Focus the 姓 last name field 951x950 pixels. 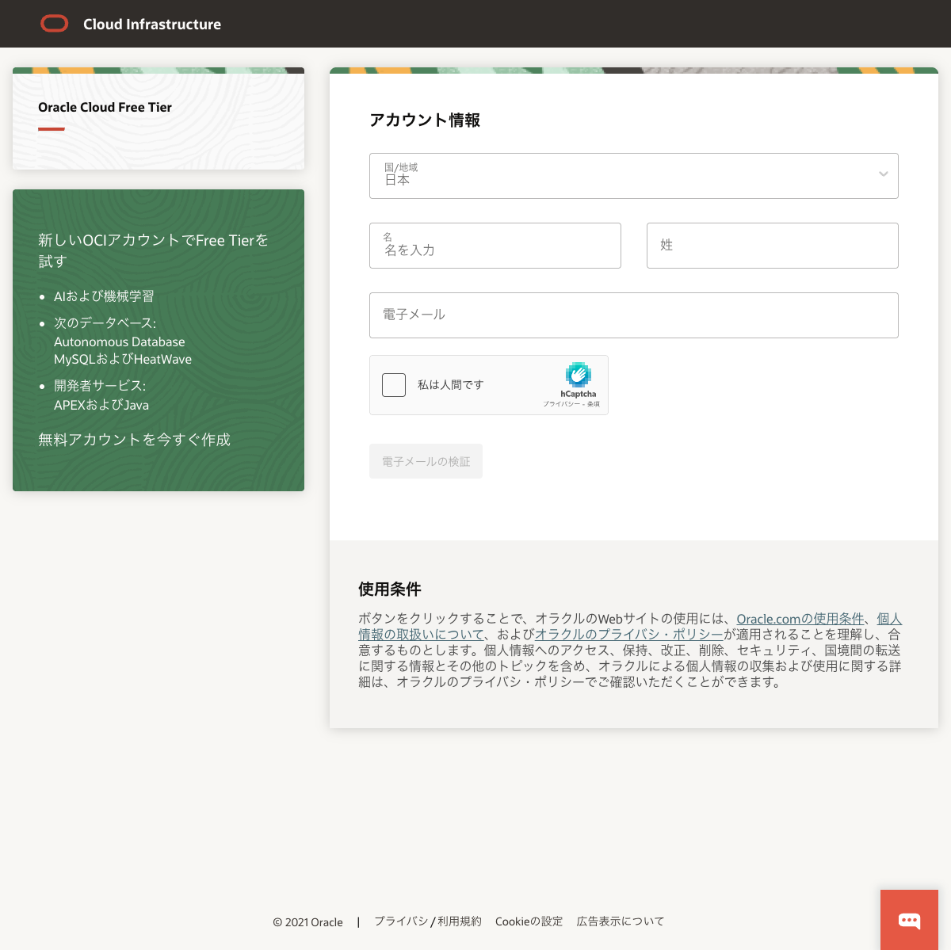(772, 246)
